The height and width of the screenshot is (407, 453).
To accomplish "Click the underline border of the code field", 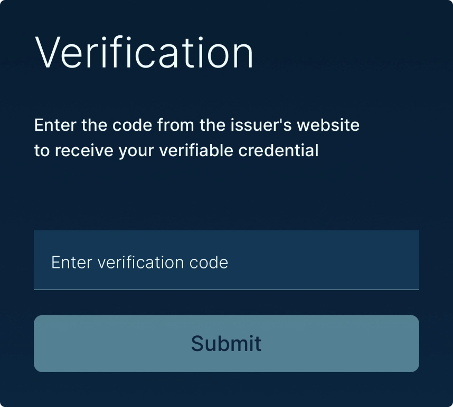I will (x=226, y=289).
